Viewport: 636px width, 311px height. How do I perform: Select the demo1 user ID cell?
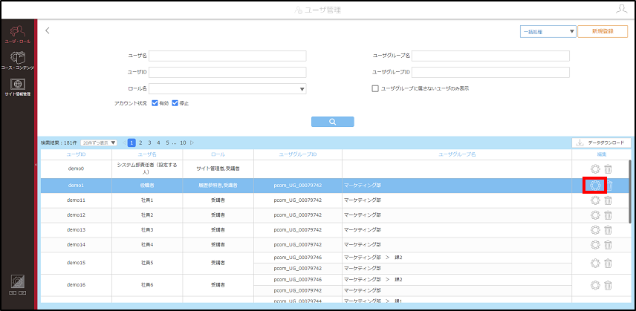click(x=76, y=186)
